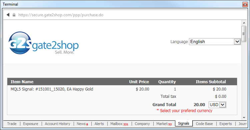Viewport: 250px width, 130px height.
Task: Click the scrollbar down arrow
Action: (244, 117)
